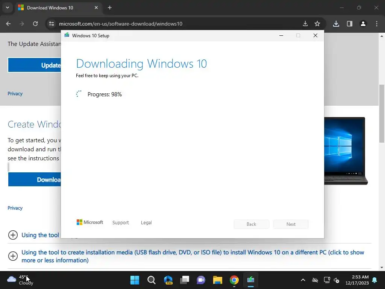
Task: Click the Next button in Setup
Action: 291,224
